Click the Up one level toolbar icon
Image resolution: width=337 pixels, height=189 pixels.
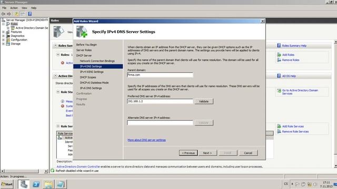pos(16,14)
